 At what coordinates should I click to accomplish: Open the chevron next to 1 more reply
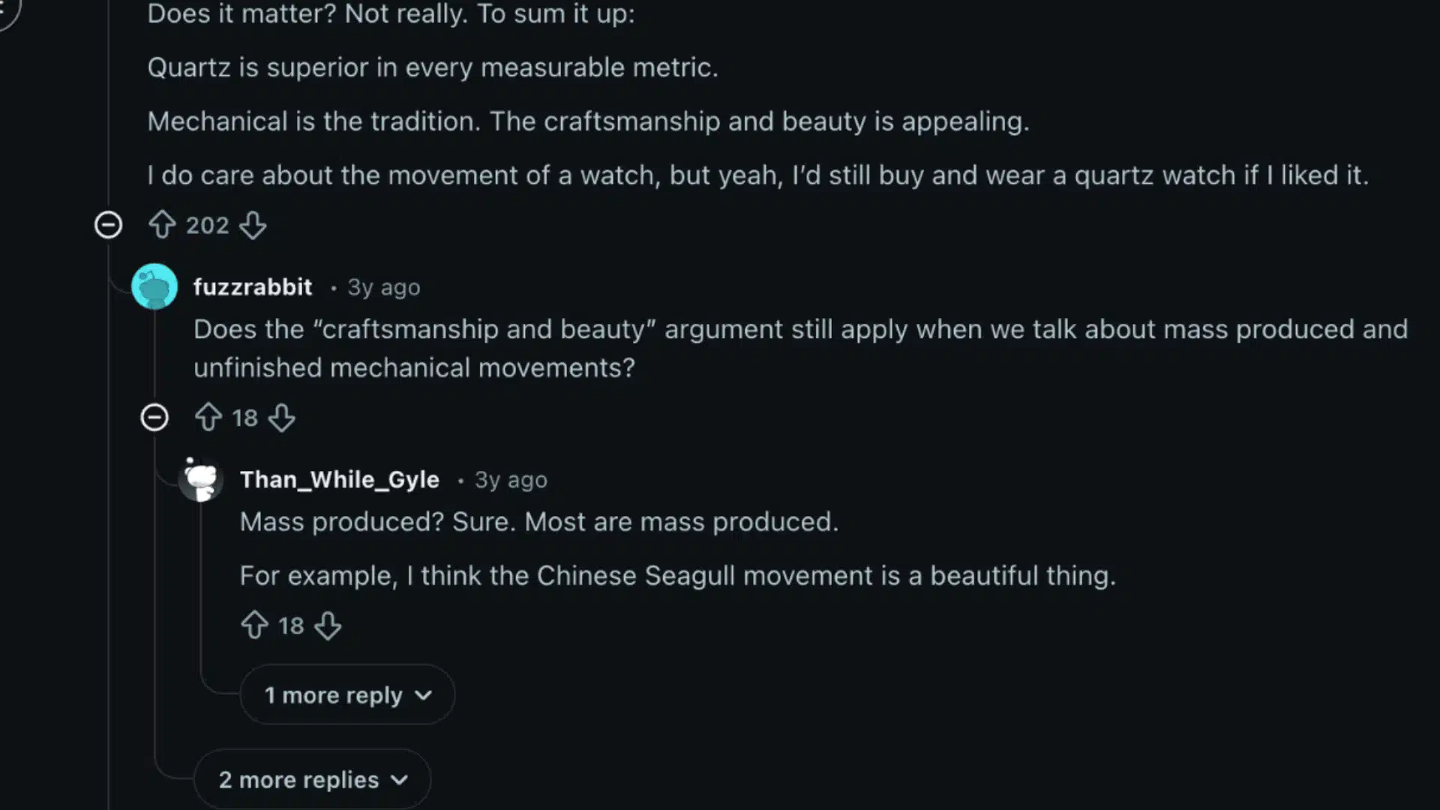pos(425,695)
